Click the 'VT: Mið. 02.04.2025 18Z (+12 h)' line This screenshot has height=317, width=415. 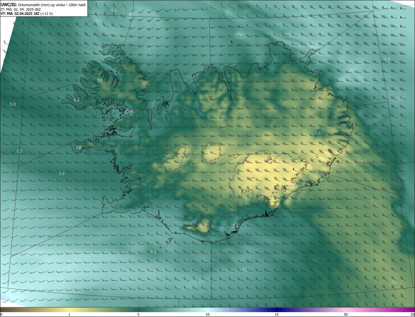tap(27, 14)
